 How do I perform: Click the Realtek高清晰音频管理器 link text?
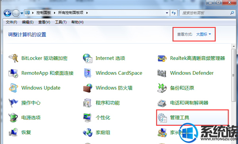point(198,58)
